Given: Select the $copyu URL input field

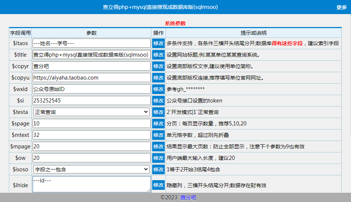Looking at the screenshot, I should pyautogui.click(x=91, y=78).
